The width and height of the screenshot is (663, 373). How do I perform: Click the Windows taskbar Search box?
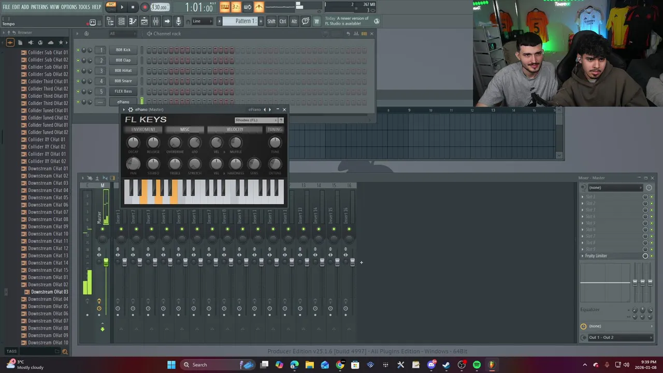[218, 365]
